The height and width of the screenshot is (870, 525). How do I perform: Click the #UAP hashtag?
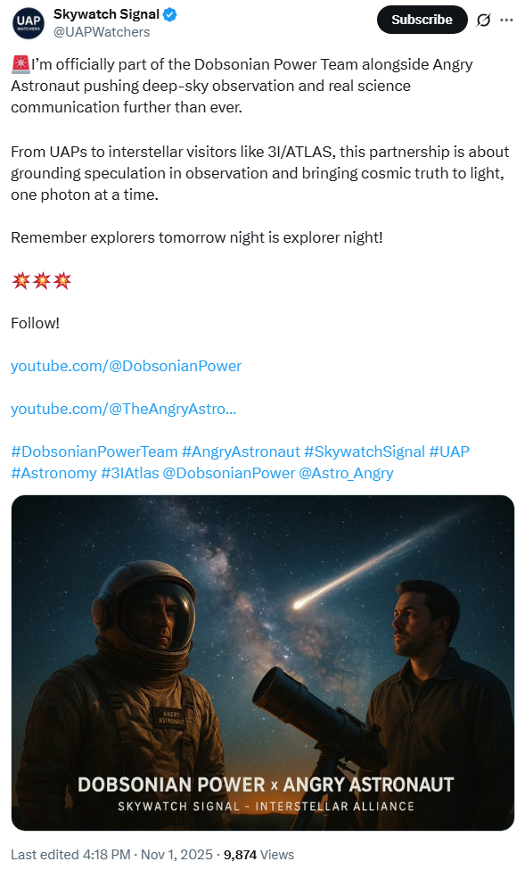(449, 452)
